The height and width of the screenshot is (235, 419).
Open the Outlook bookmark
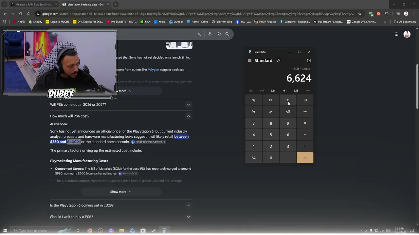(x=176, y=22)
